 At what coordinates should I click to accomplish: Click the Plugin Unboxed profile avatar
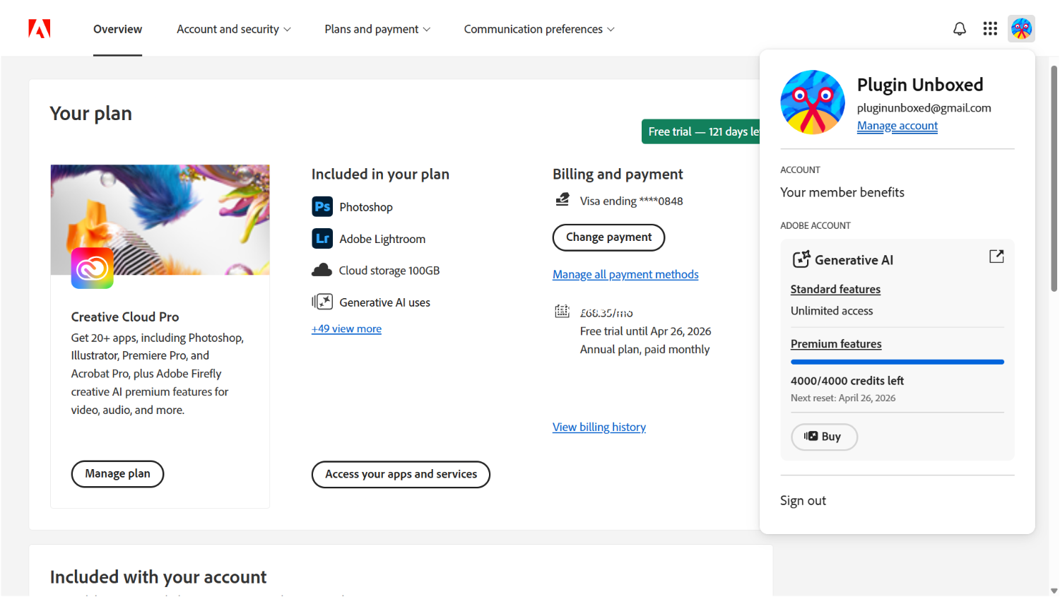coord(1021,28)
